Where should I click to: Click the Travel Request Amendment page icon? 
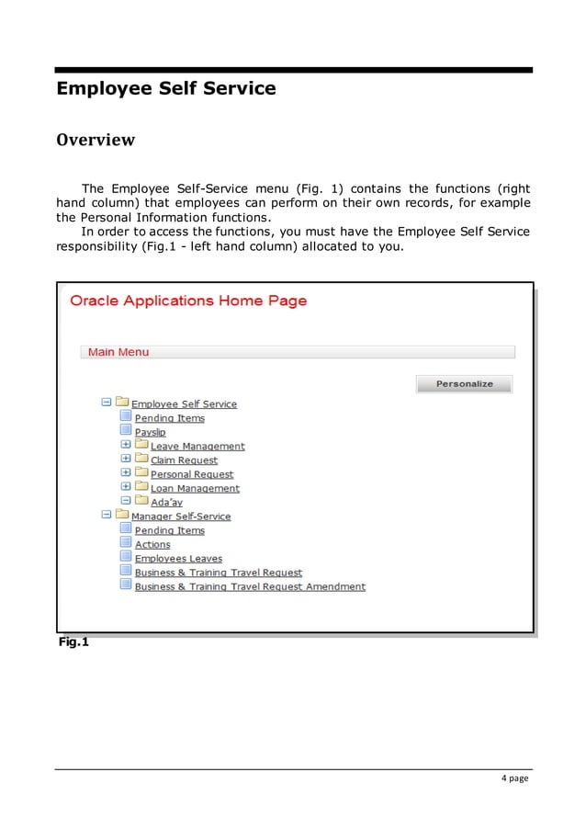126,584
